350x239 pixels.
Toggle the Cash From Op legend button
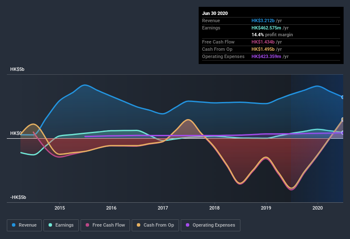click(155, 225)
